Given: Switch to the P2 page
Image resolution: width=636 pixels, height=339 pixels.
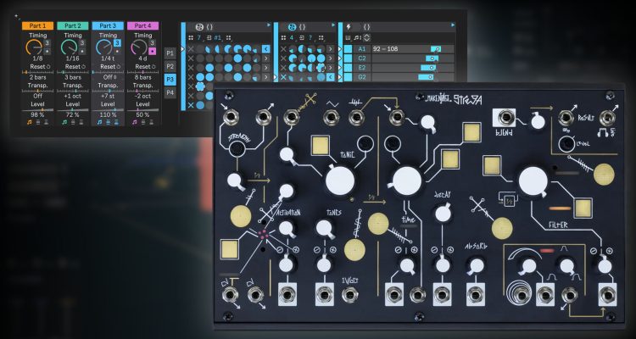Looking at the screenshot, I should [x=170, y=66].
